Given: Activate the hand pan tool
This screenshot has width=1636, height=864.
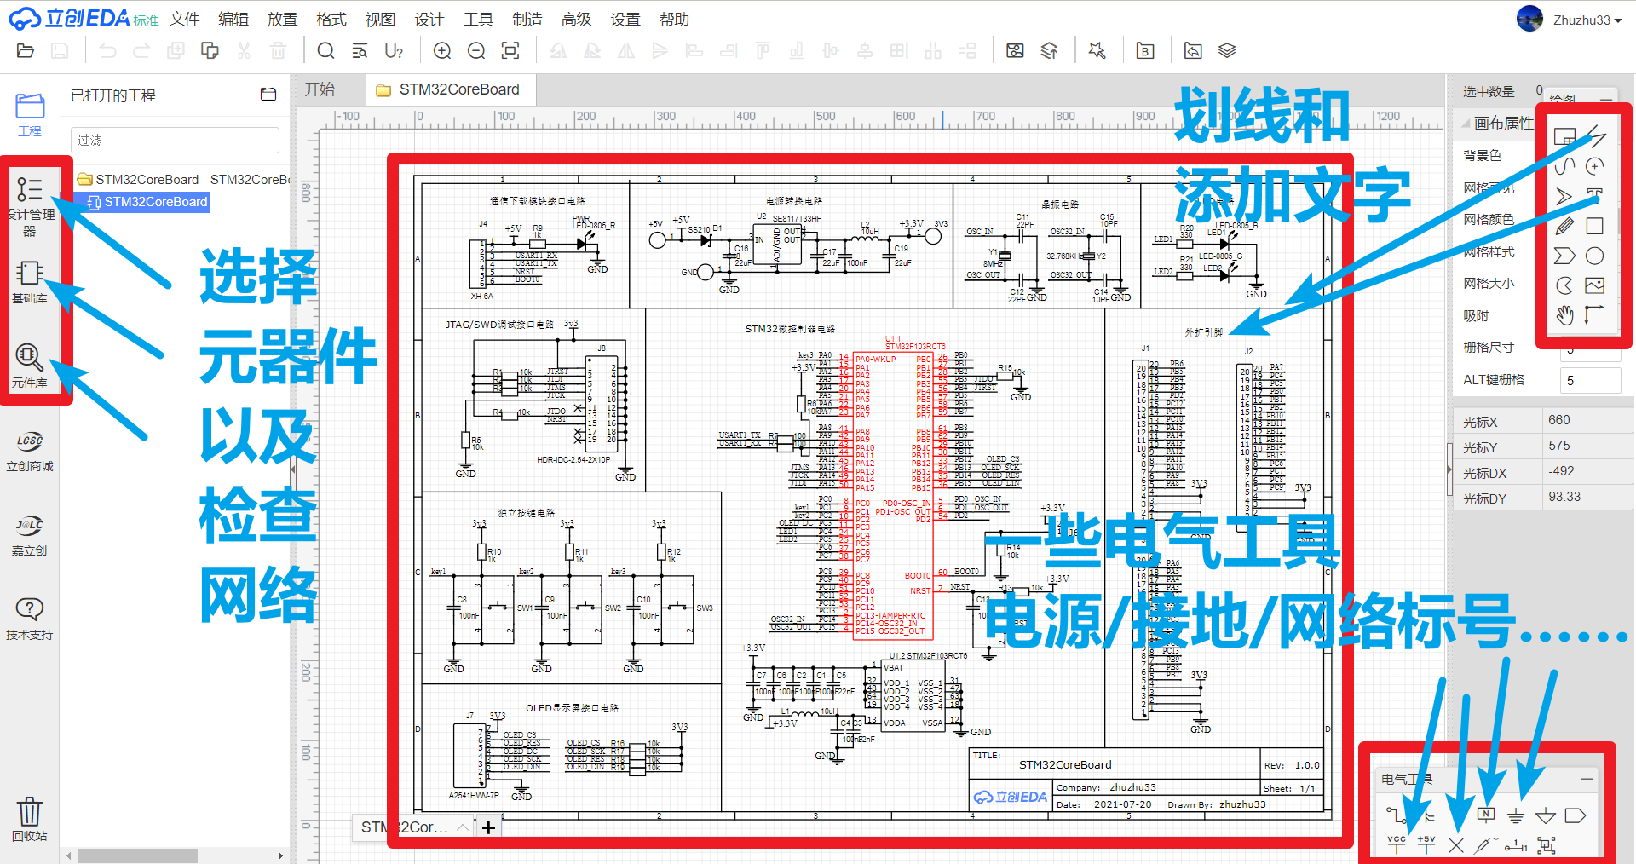Looking at the screenshot, I should (1565, 315).
